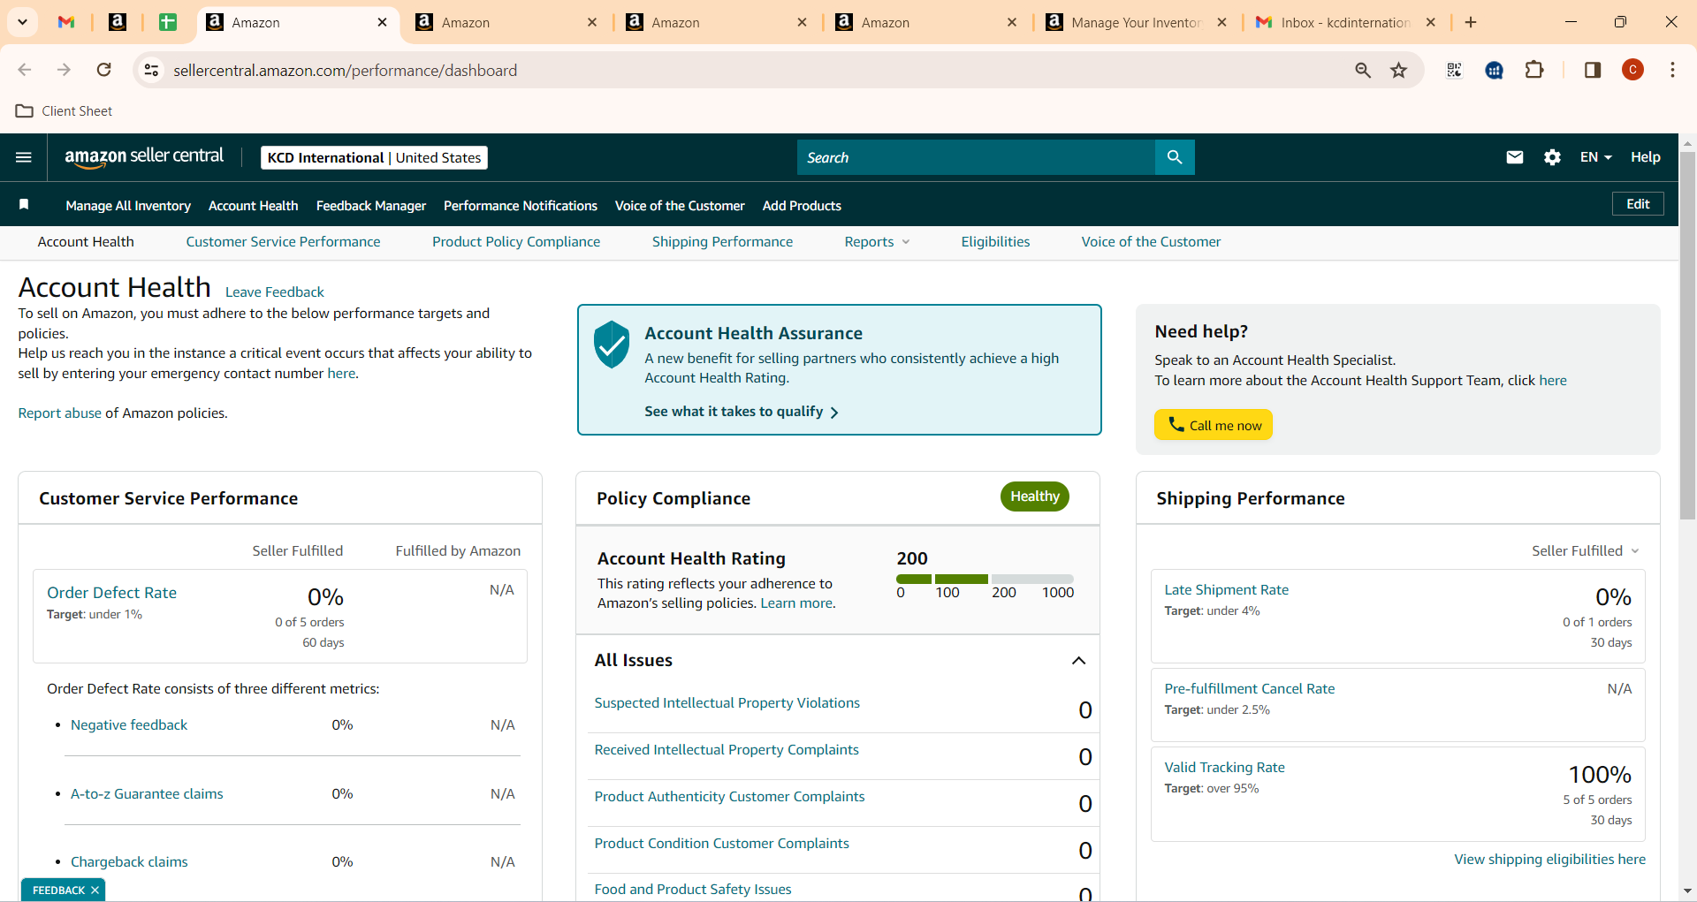The height and width of the screenshot is (902, 1697).
Task: Open the Chrome profile avatar C
Action: 1633,70
